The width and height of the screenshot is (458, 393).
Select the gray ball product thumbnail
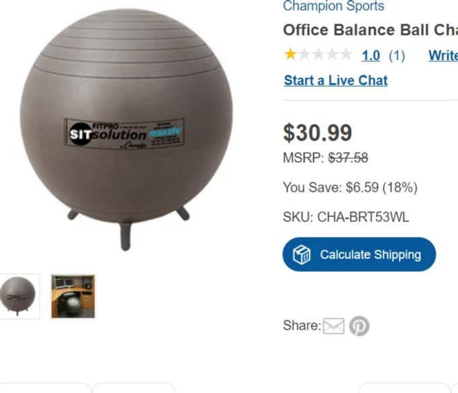[x=18, y=296]
